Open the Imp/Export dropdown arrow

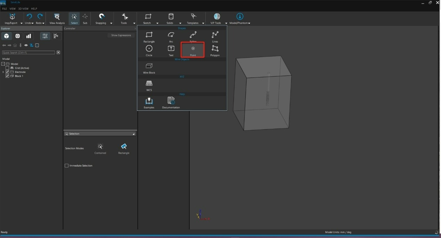point(22,23)
